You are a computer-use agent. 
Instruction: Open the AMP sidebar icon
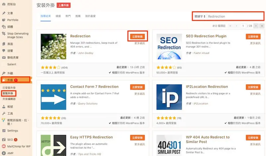(x=4, y=153)
